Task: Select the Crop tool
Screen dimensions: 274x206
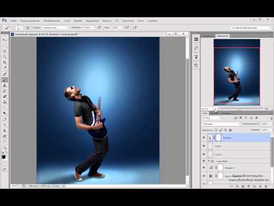Action: (x=5, y=62)
